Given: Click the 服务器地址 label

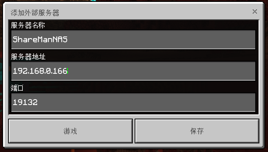Looking at the screenshot, I should coord(28,56).
